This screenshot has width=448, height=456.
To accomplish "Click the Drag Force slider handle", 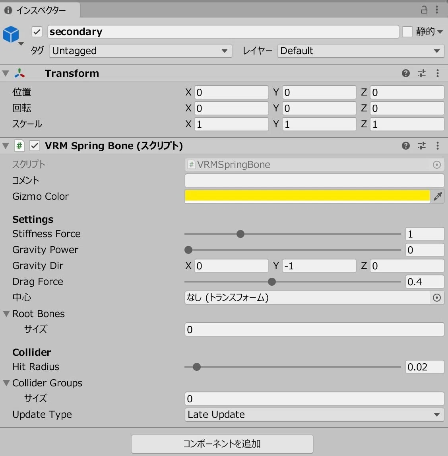I will pyautogui.click(x=272, y=281).
